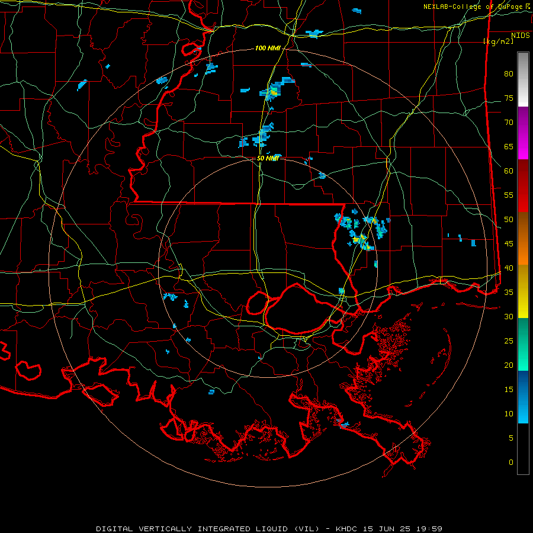Click the 15 value on the color scale
This screenshot has width=533, height=533.
(509, 390)
